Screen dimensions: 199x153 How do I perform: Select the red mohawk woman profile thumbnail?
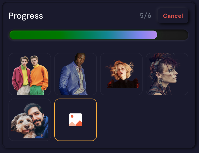167,74
